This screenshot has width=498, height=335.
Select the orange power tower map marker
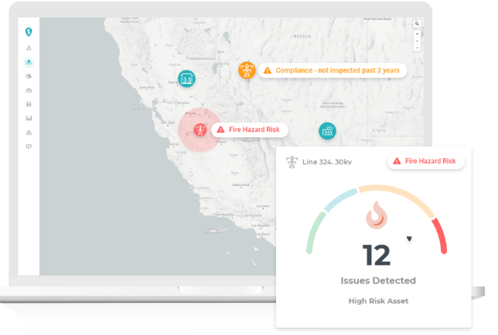[x=247, y=70]
